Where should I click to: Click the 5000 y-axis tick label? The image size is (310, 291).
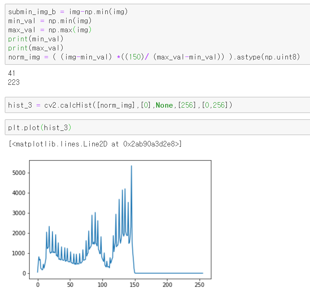tap(19, 173)
